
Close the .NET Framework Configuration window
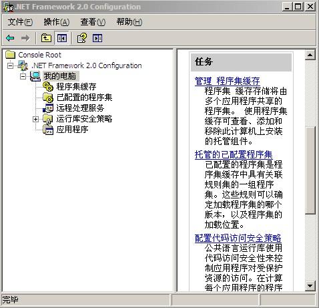[x=310, y=7]
